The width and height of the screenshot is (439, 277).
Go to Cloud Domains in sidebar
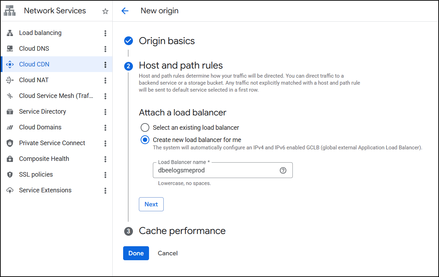pos(40,127)
